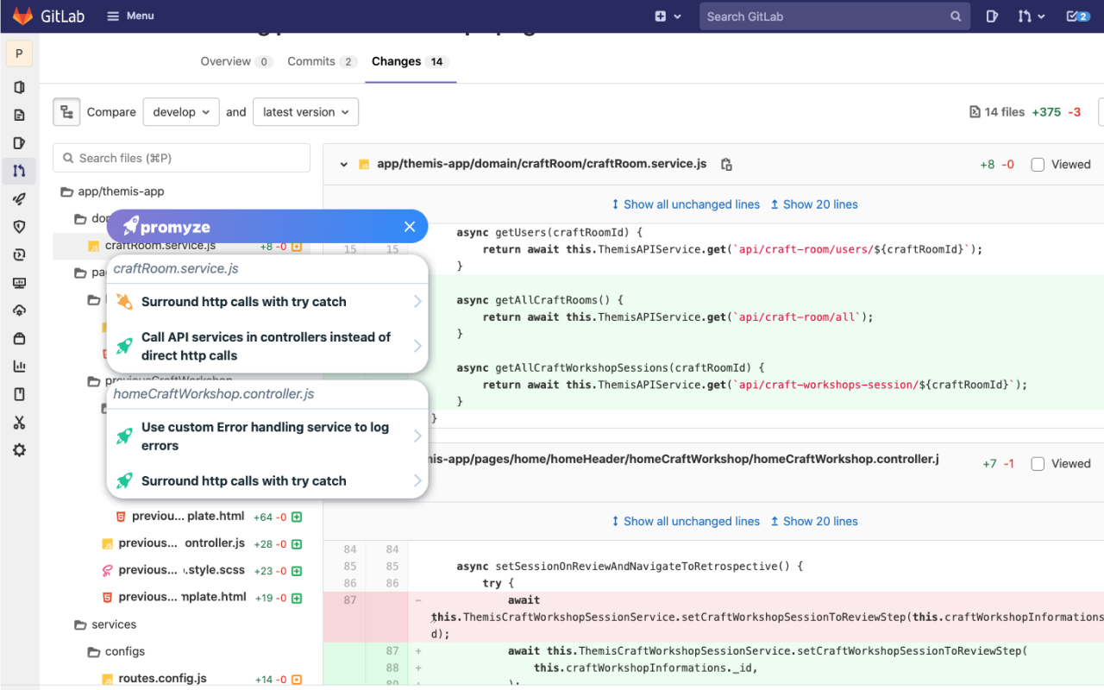Close the promyze popup
Image resolution: width=1104 pixels, height=690 pixels.
[410, 227]
